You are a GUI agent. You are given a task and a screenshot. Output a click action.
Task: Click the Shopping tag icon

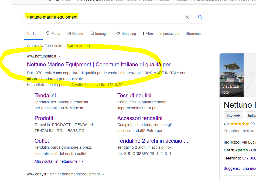point(118,33)
